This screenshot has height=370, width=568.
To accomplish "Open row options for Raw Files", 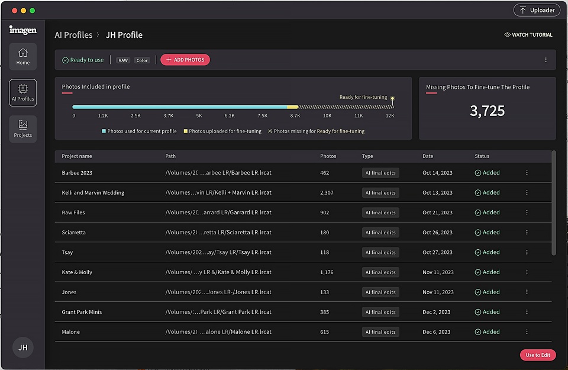I will tap(527, 213).
